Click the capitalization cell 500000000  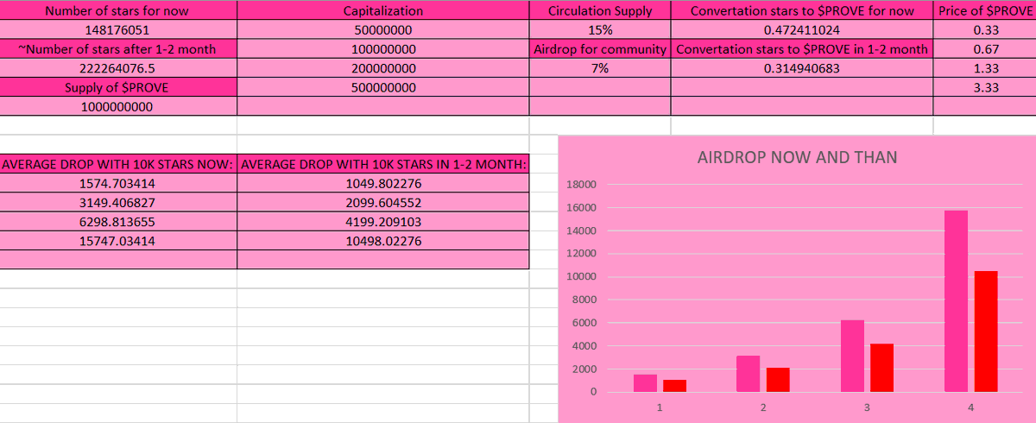(x=383, y=87)
